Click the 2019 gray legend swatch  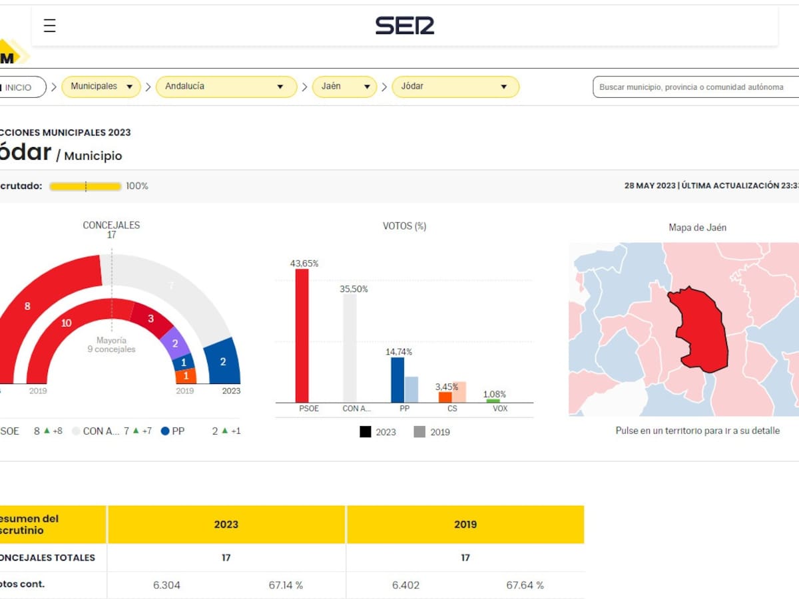[419, 432]
